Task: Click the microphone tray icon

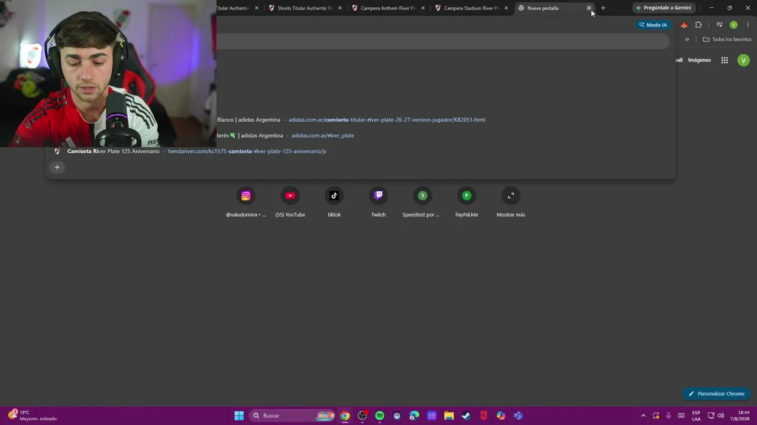Action: 669,416
